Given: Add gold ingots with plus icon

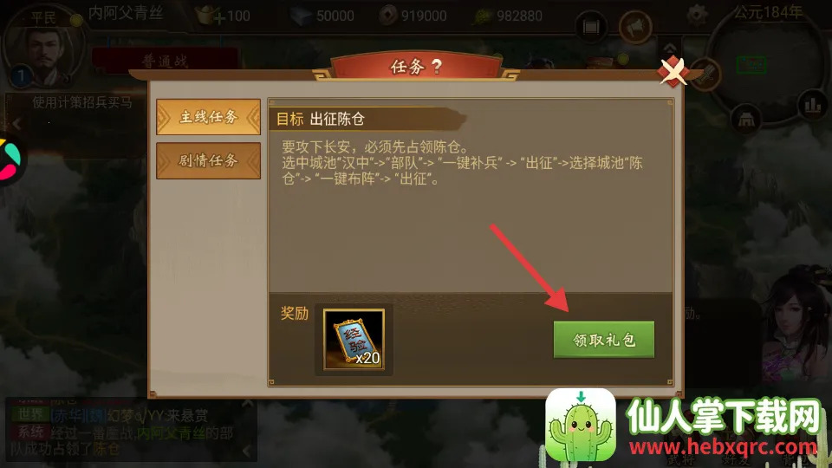Looking at the screenshot, I should click(218, 18).
